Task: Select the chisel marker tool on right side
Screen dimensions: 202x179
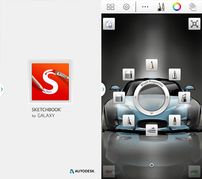Action: coord(184,98)
